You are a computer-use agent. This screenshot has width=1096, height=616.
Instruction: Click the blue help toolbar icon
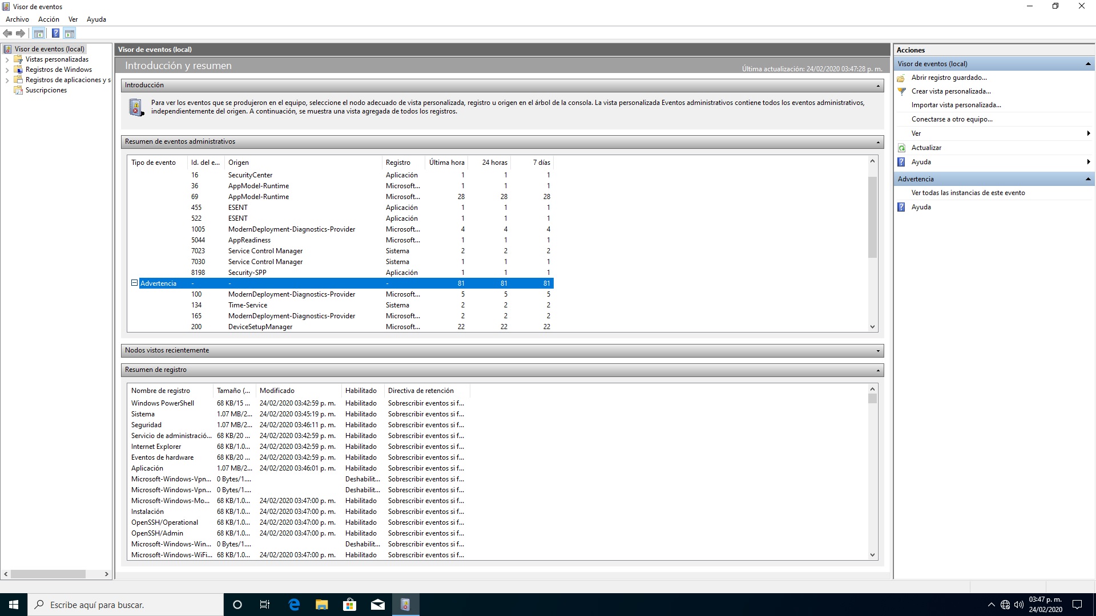click(55, 33)
